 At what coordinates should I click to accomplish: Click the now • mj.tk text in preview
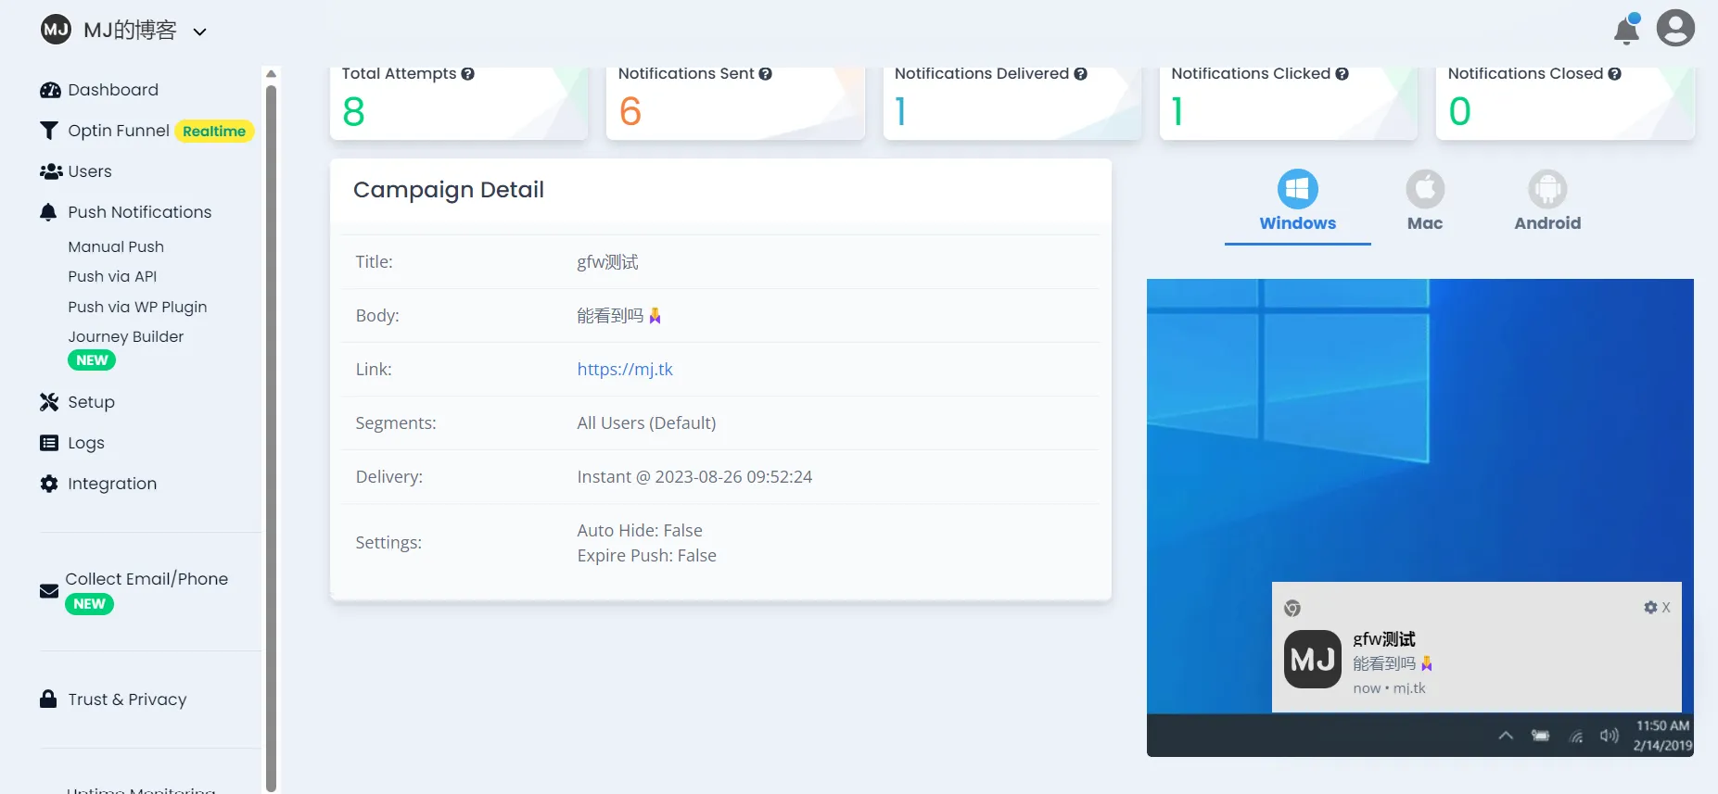(x=1389, y=688)
